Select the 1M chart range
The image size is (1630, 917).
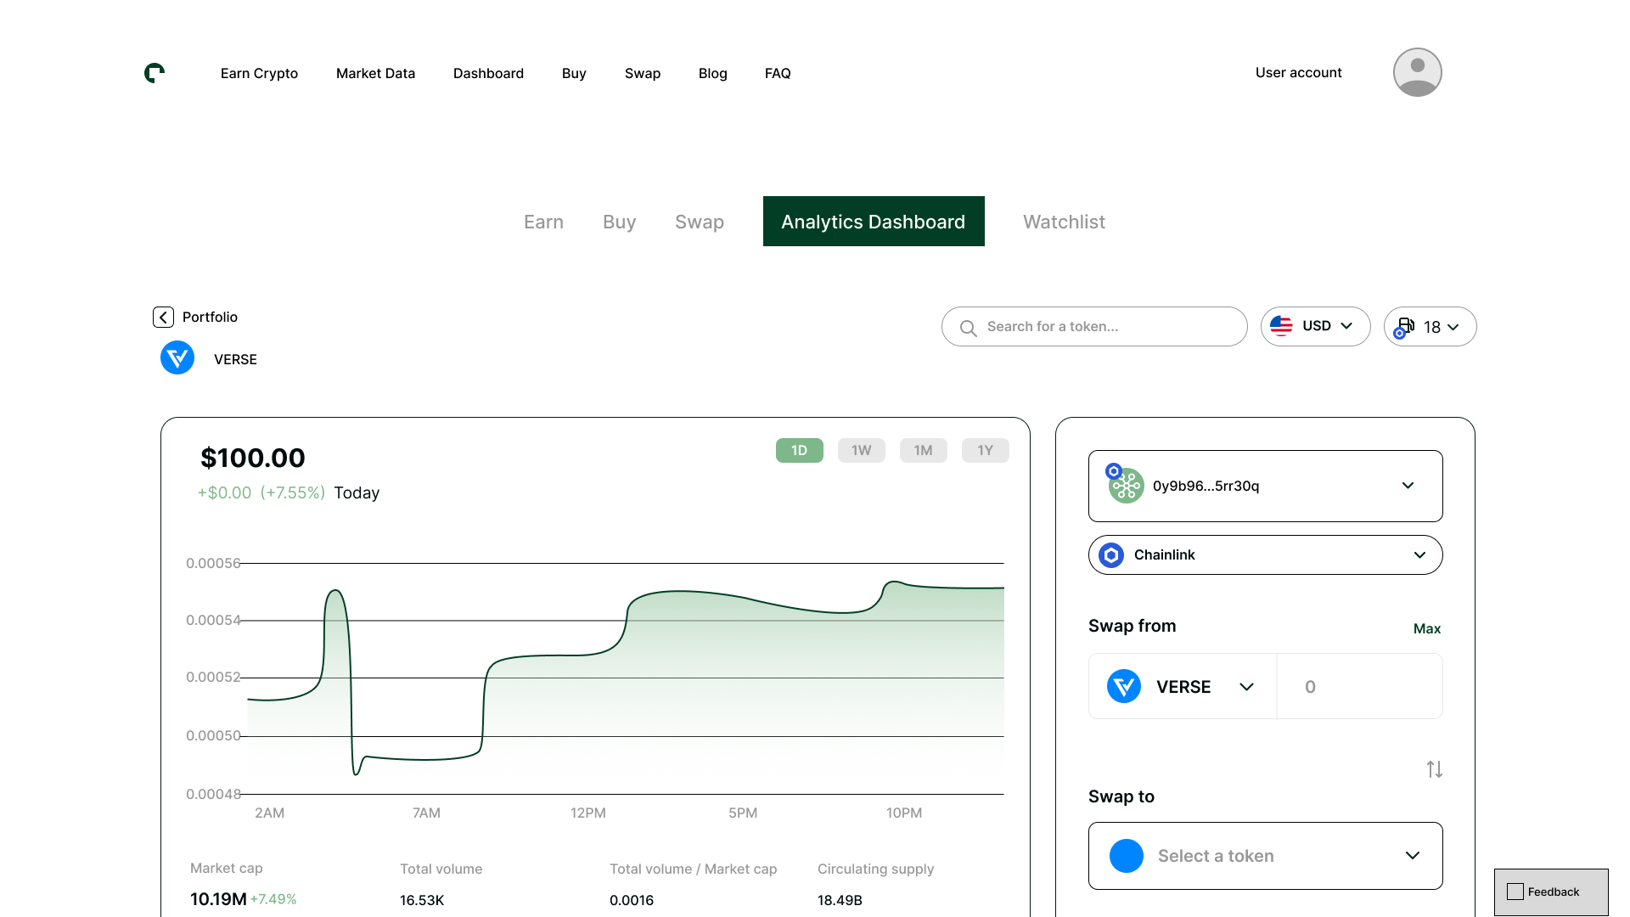pyautogui.click(x=923, y=450)
